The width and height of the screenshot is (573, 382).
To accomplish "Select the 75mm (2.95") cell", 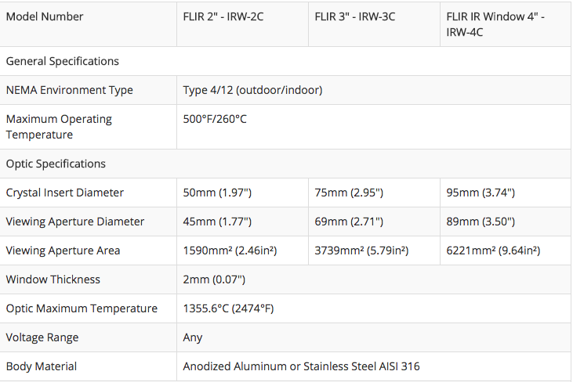I will pyautogui.click(x=374, y=193).
